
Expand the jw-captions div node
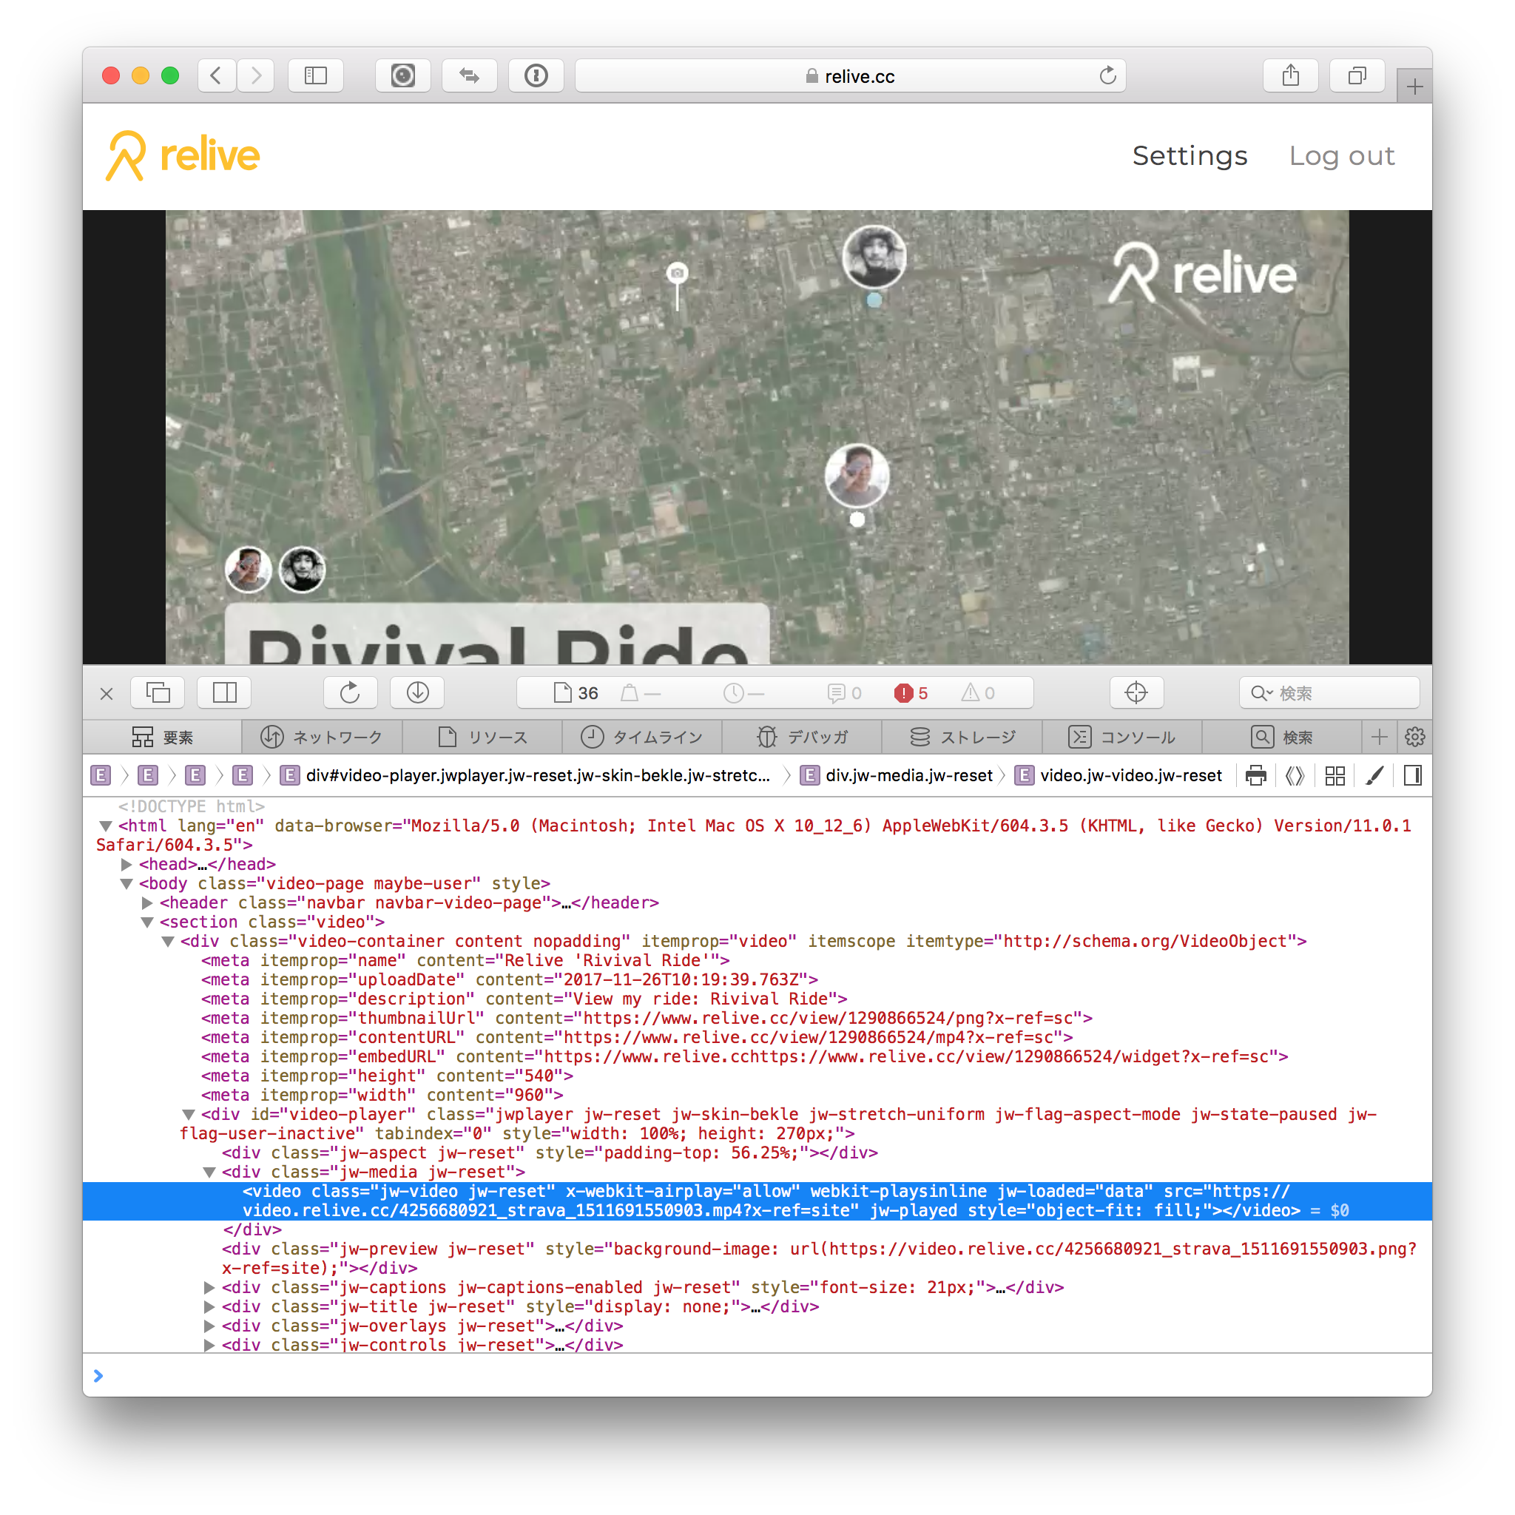coord(209,1288)
